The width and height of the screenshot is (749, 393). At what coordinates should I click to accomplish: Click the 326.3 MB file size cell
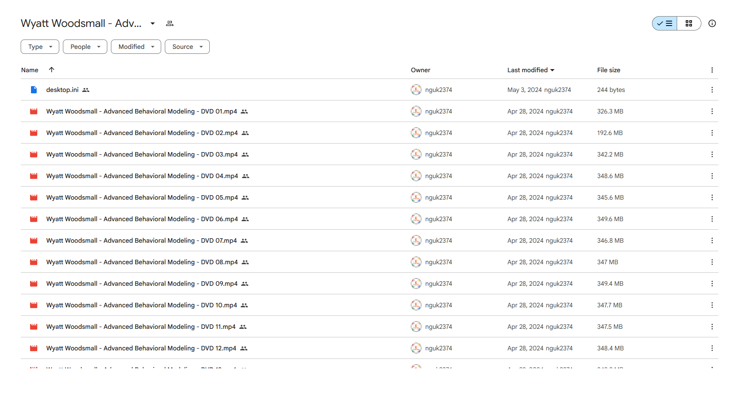(x=610, y=111)
